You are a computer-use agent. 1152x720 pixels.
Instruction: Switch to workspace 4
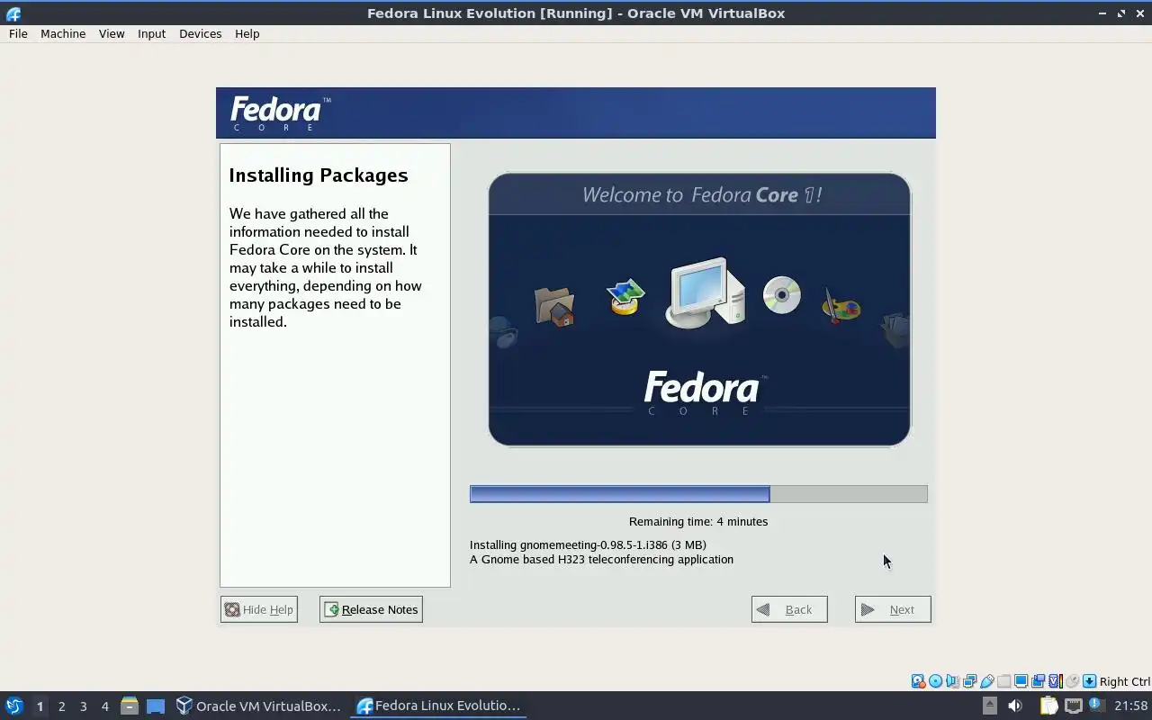click(x=104, y=706)
